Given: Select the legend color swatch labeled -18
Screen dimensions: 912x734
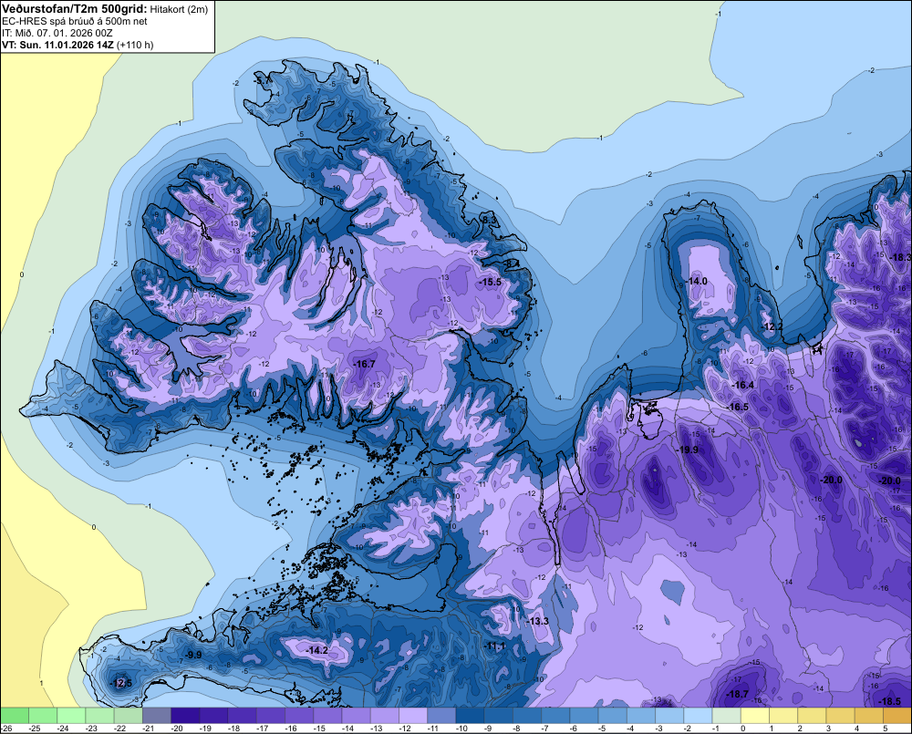Looking at the screenshot, I should tap(243, 716).
